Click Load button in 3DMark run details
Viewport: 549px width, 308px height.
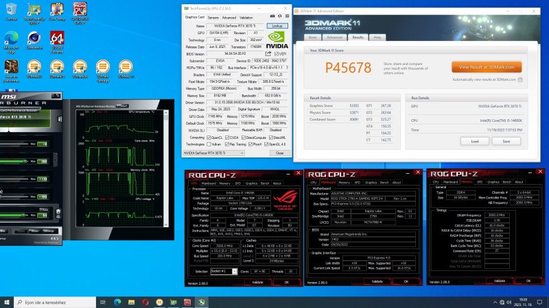point(475,142)
